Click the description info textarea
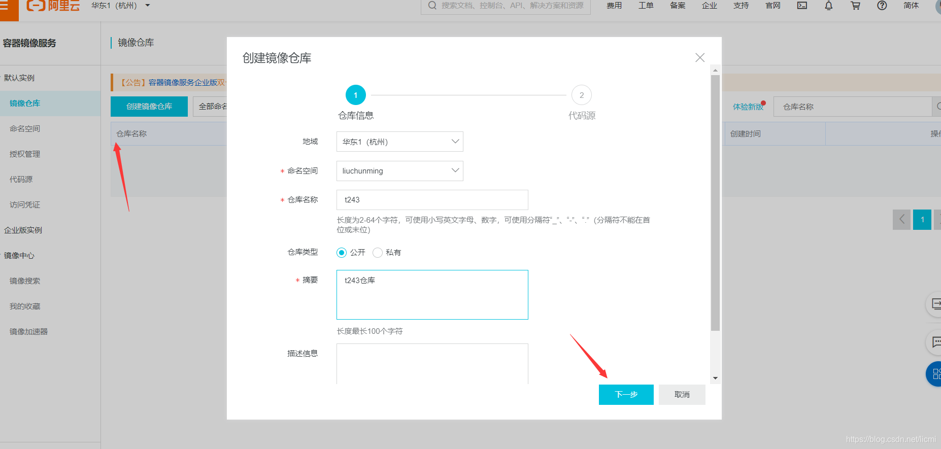The image size is (941, 449). [432, 364]
